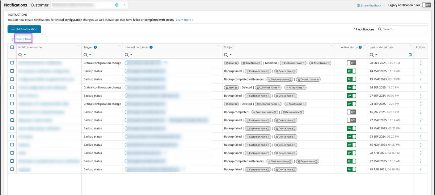This screenshot has width=435, height=195.
Task: Open actions menu for 28 OCT 2025 row
Action: pyautogui.click(x=421, y=63)
